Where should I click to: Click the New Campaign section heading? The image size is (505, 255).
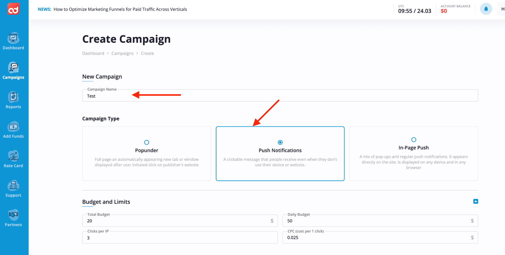[102, 77]
